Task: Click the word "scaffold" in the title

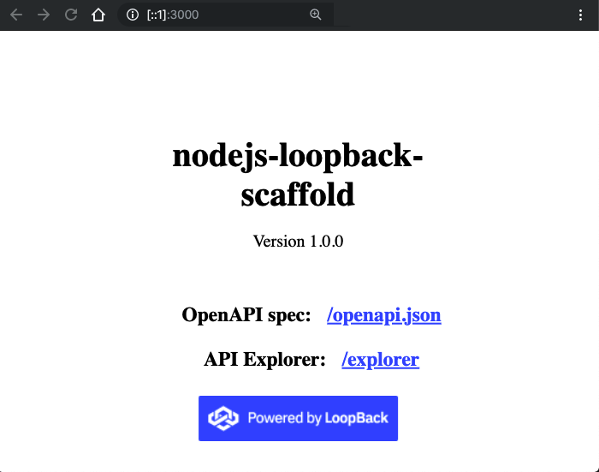Action: (298, 195)
